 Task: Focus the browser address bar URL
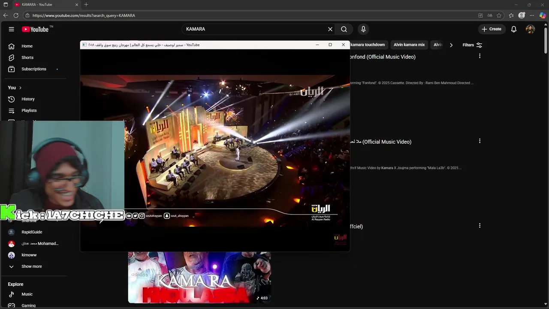(84, 15)
